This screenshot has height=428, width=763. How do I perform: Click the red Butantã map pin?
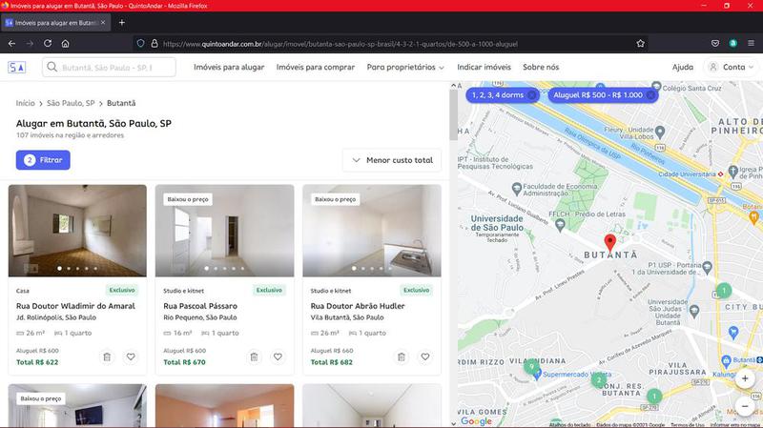pyautogui.click(x=610, y=241)
